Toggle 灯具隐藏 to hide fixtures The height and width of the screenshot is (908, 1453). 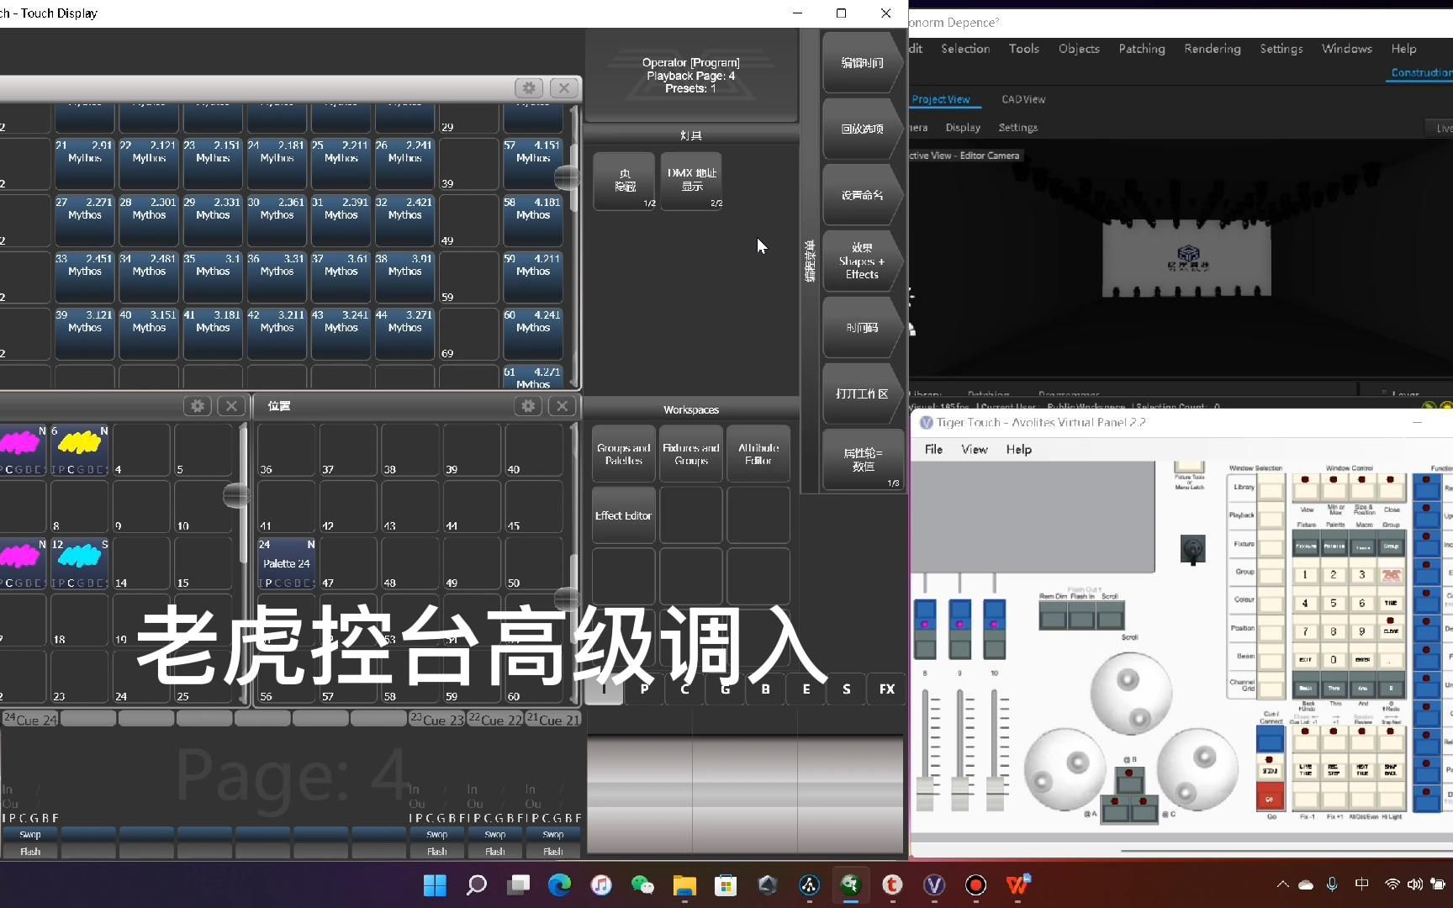(624, 179)
